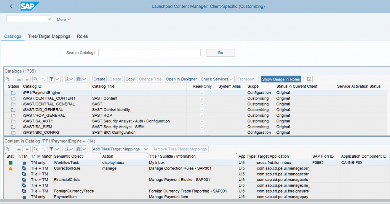Open the empty command field dropdown
Screen dimensions: 390x204
[49, 19]
